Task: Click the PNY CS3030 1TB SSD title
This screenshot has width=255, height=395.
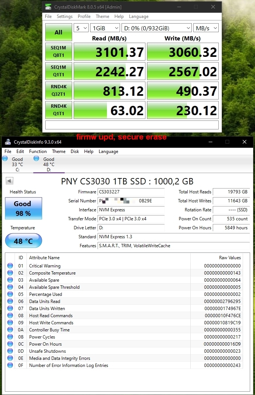Action: coord(127,181)
